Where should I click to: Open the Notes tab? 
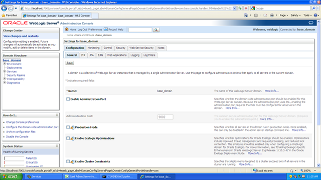(161, 48)
